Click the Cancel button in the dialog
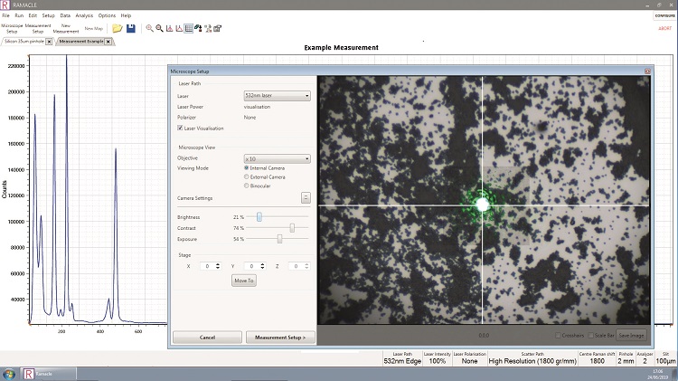This screenshot has height=381, width=678. (x=207, y=338)
